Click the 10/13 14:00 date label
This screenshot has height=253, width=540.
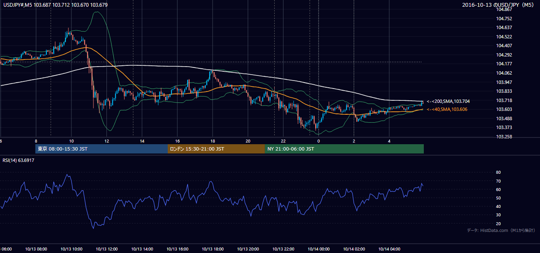[x=142, y=249]
